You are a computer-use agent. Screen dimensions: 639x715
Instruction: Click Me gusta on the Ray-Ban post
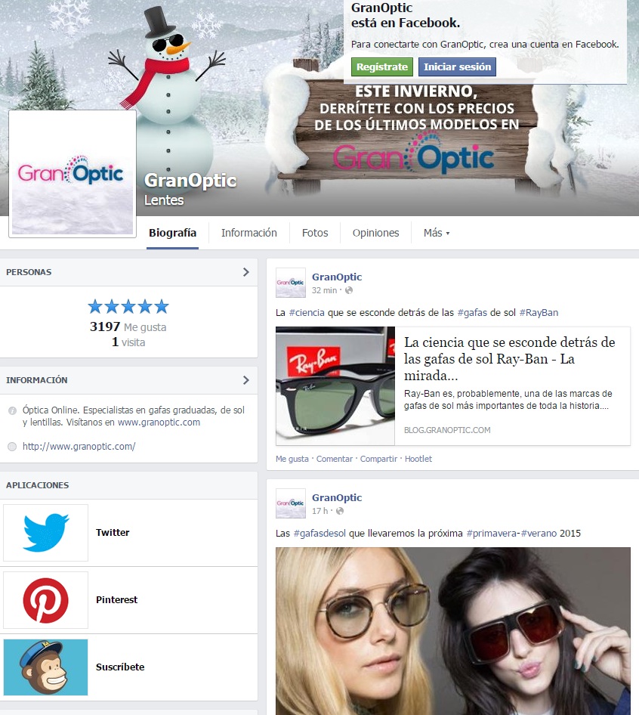coord(292,460)
